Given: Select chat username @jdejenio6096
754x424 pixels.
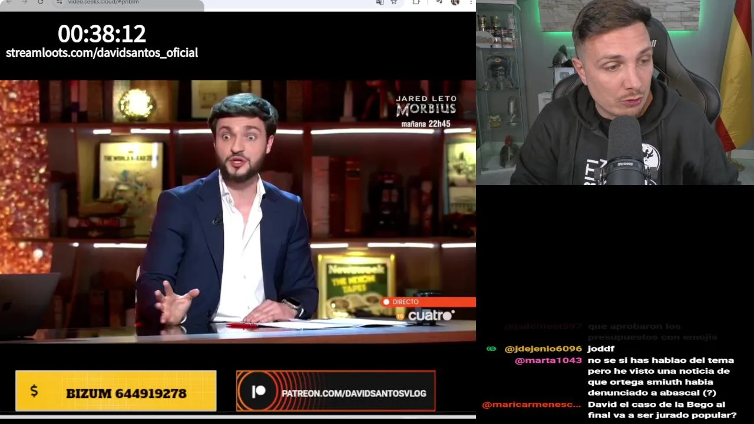Looking at the screenshot, I should click(543, 349).
